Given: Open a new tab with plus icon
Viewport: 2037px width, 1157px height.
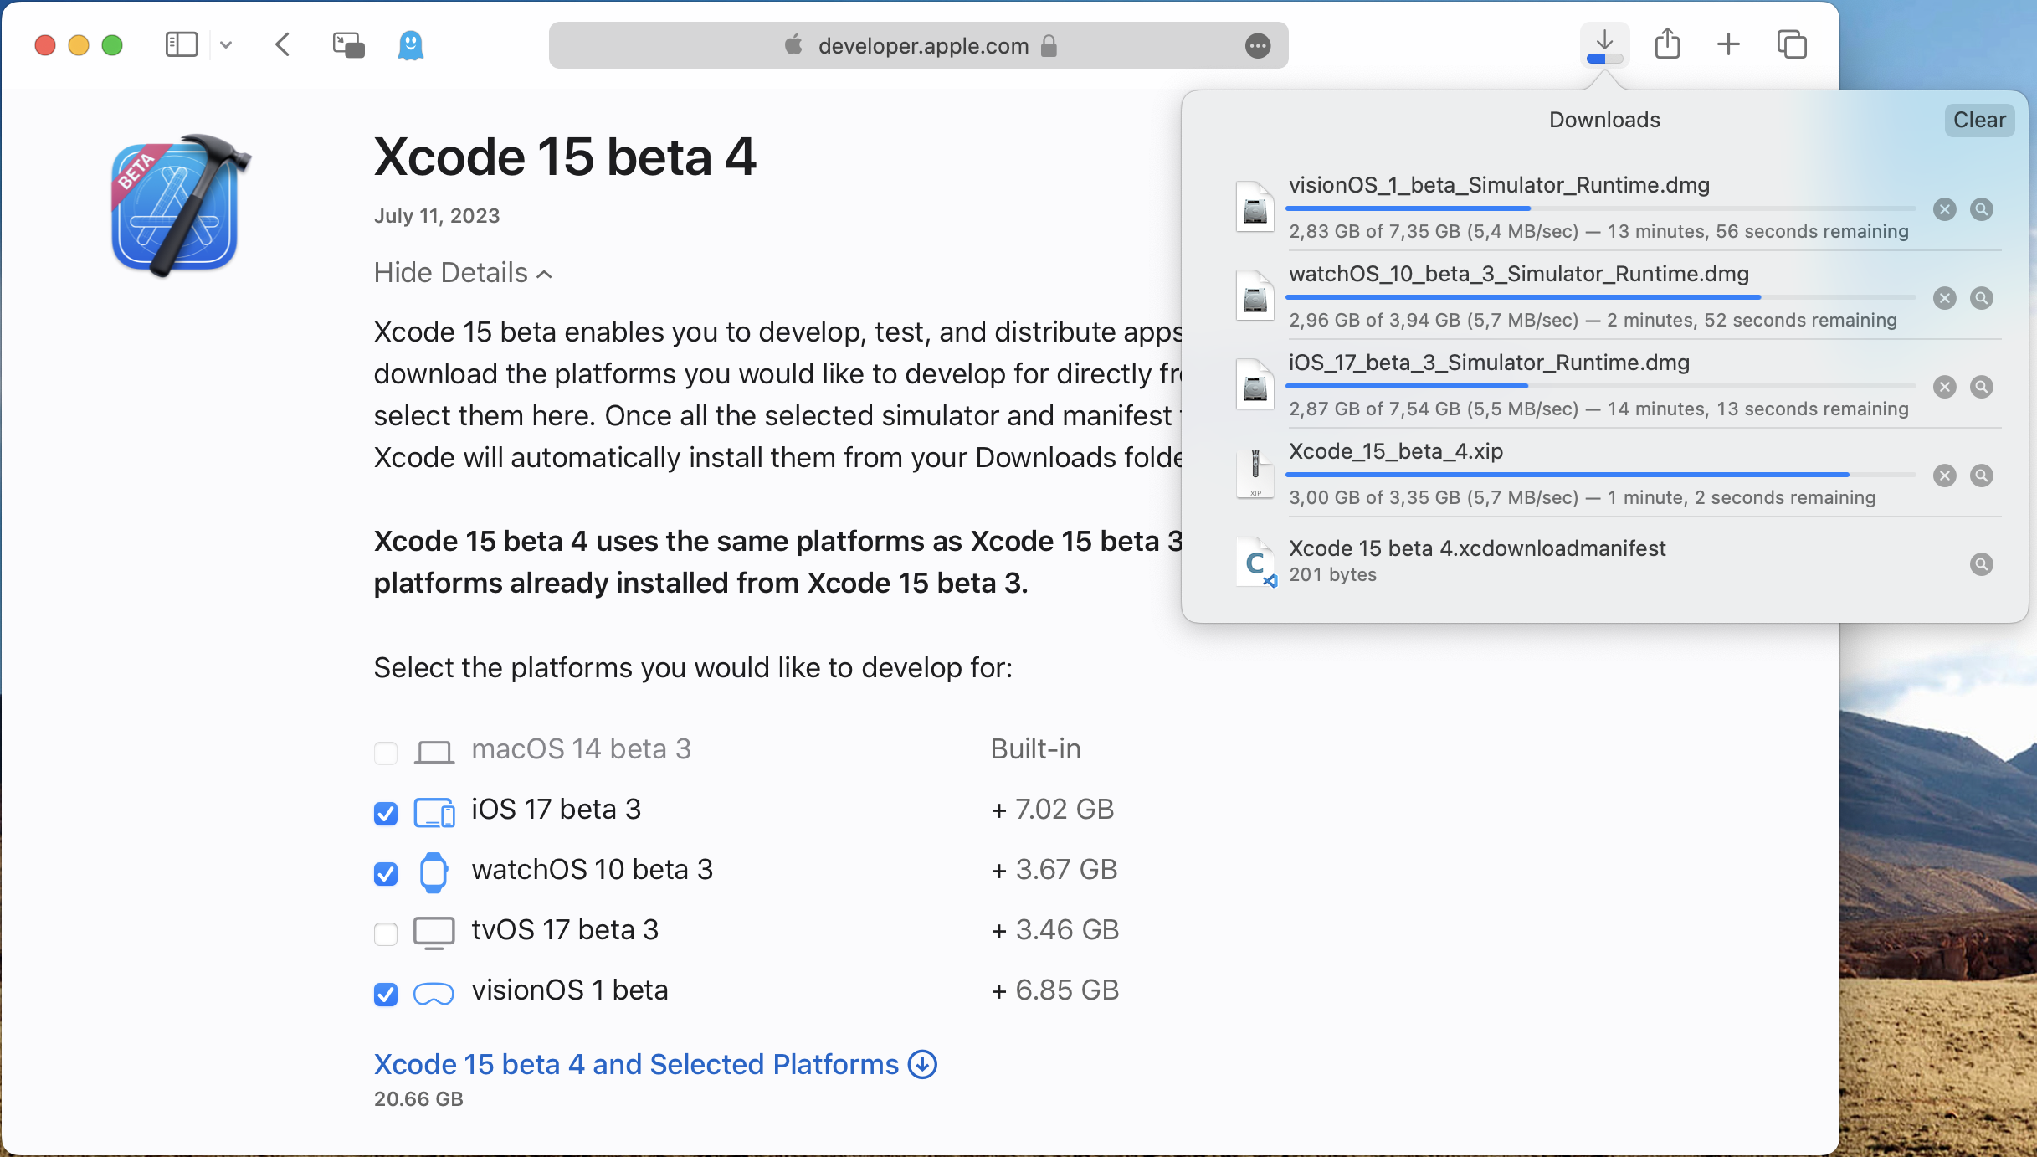Looking at the screenshot, I should 1728,44.
